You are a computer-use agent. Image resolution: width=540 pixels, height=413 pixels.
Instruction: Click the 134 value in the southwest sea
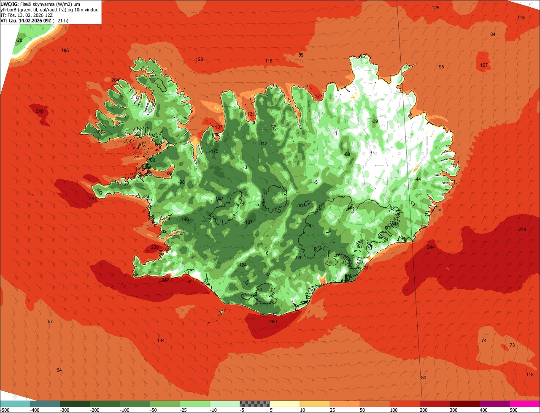161,340
